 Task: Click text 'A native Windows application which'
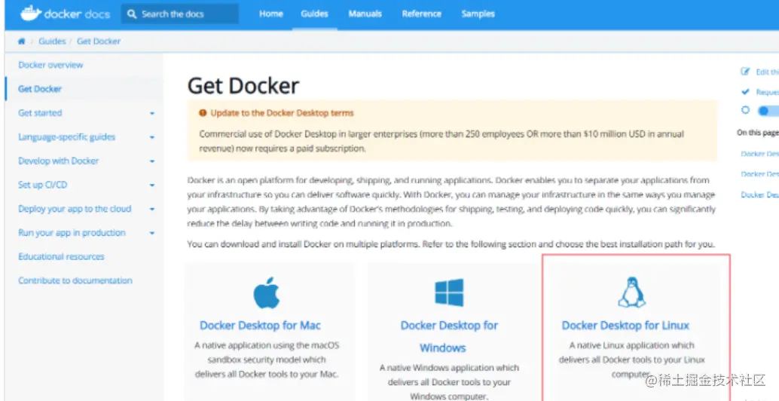[449, 368]
